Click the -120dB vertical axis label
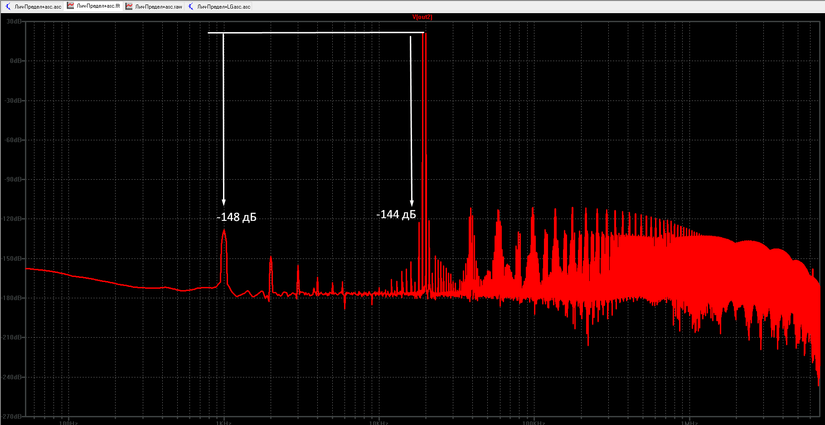825x425 pixels. point(12,219)
